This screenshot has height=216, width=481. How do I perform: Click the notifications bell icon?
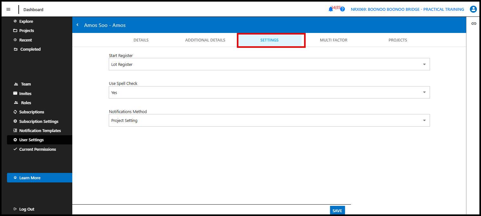[331, 10]
